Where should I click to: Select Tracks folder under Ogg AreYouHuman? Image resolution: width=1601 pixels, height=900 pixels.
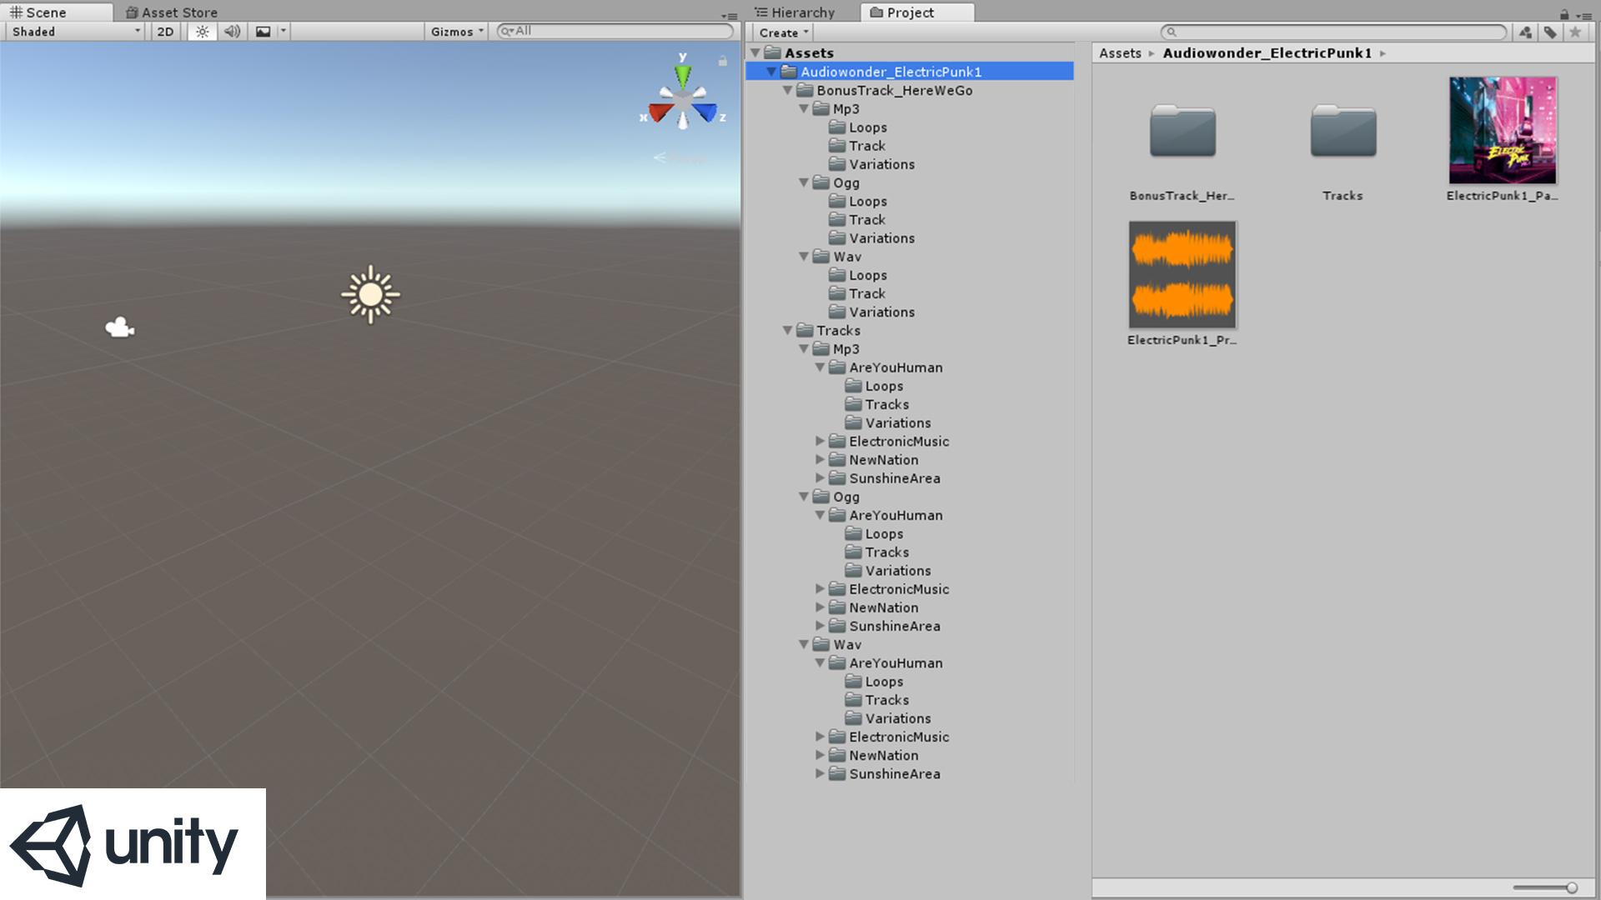point(886,552)
